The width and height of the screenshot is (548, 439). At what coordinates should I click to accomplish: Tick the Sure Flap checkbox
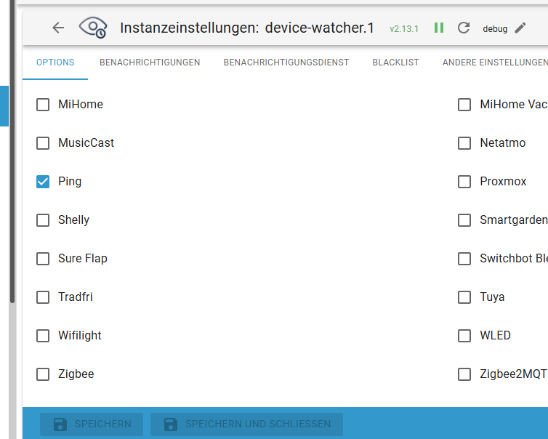[x=43, y=259]
